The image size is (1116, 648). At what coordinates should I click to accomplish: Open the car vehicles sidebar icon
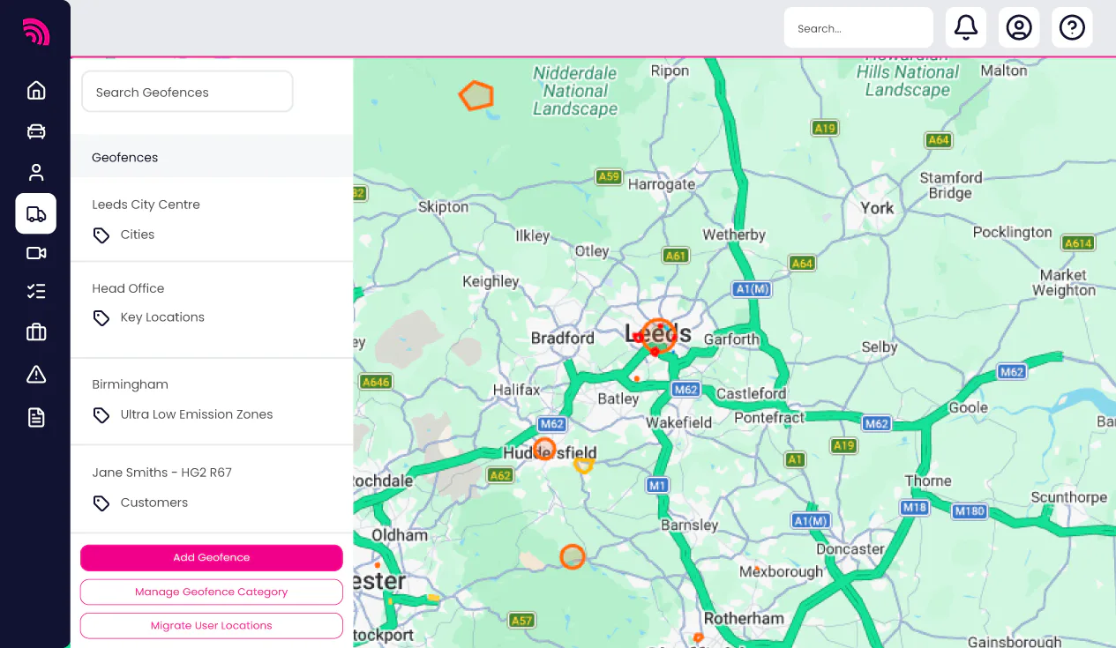click(36, 131)
